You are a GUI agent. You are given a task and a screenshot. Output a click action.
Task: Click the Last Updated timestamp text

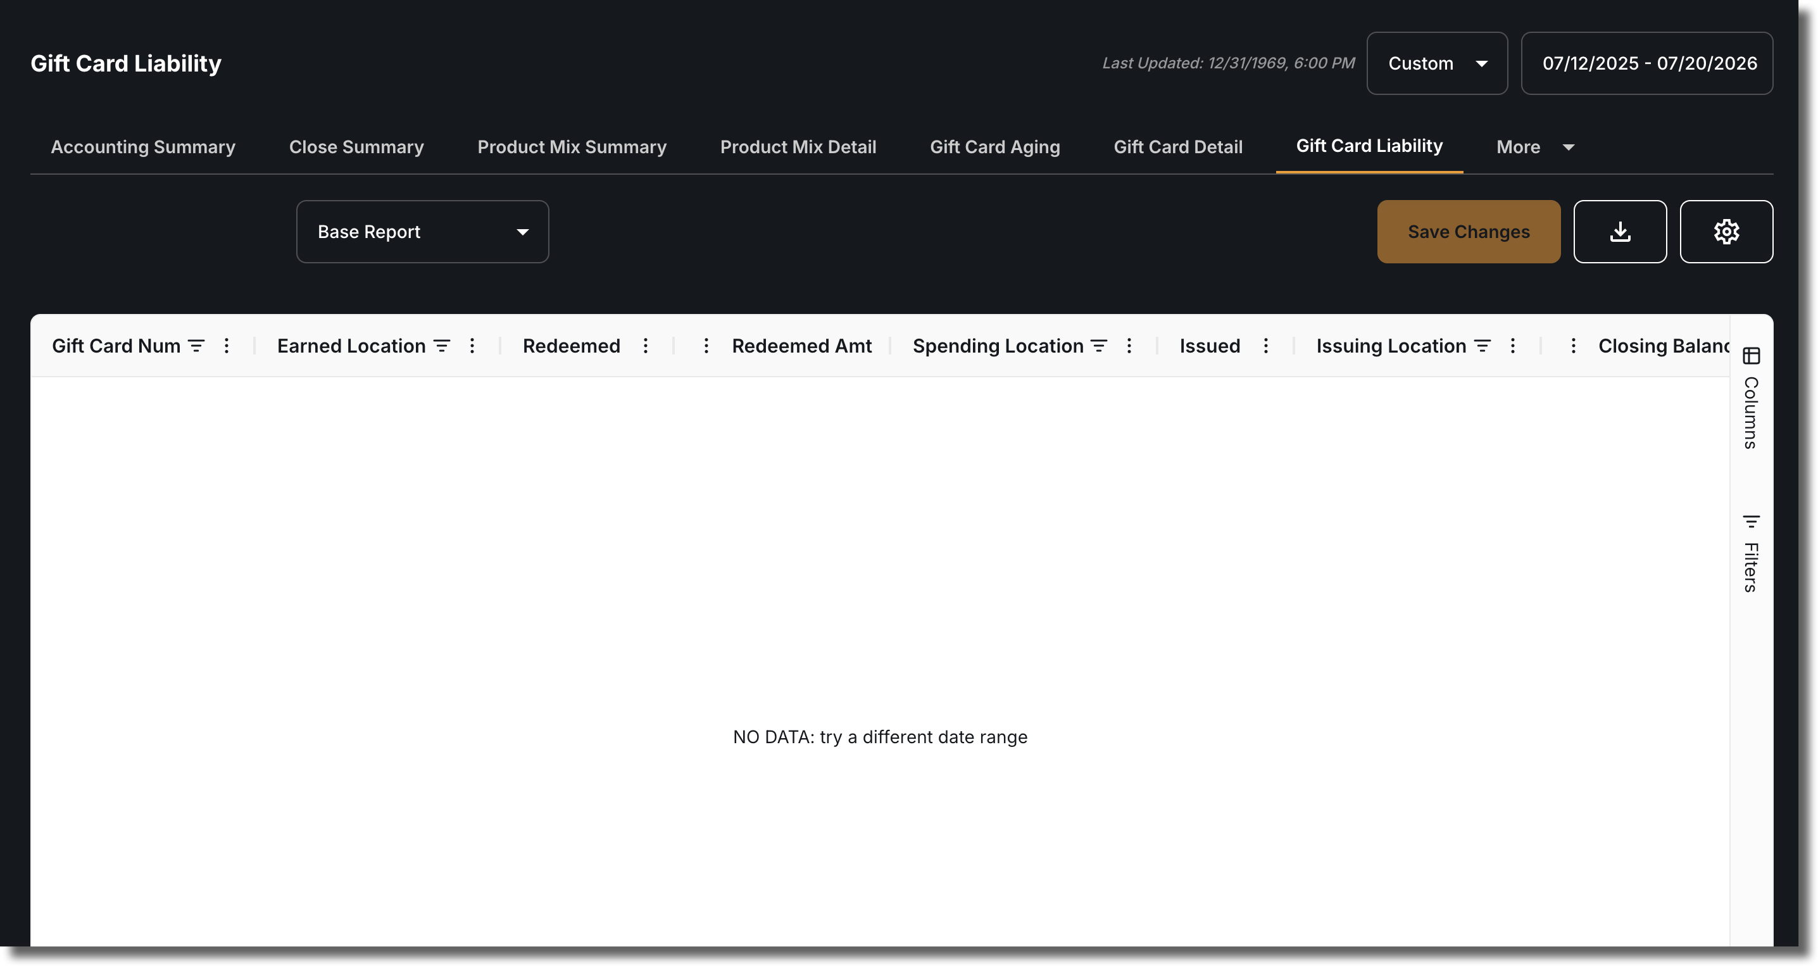coord(1229,63)
